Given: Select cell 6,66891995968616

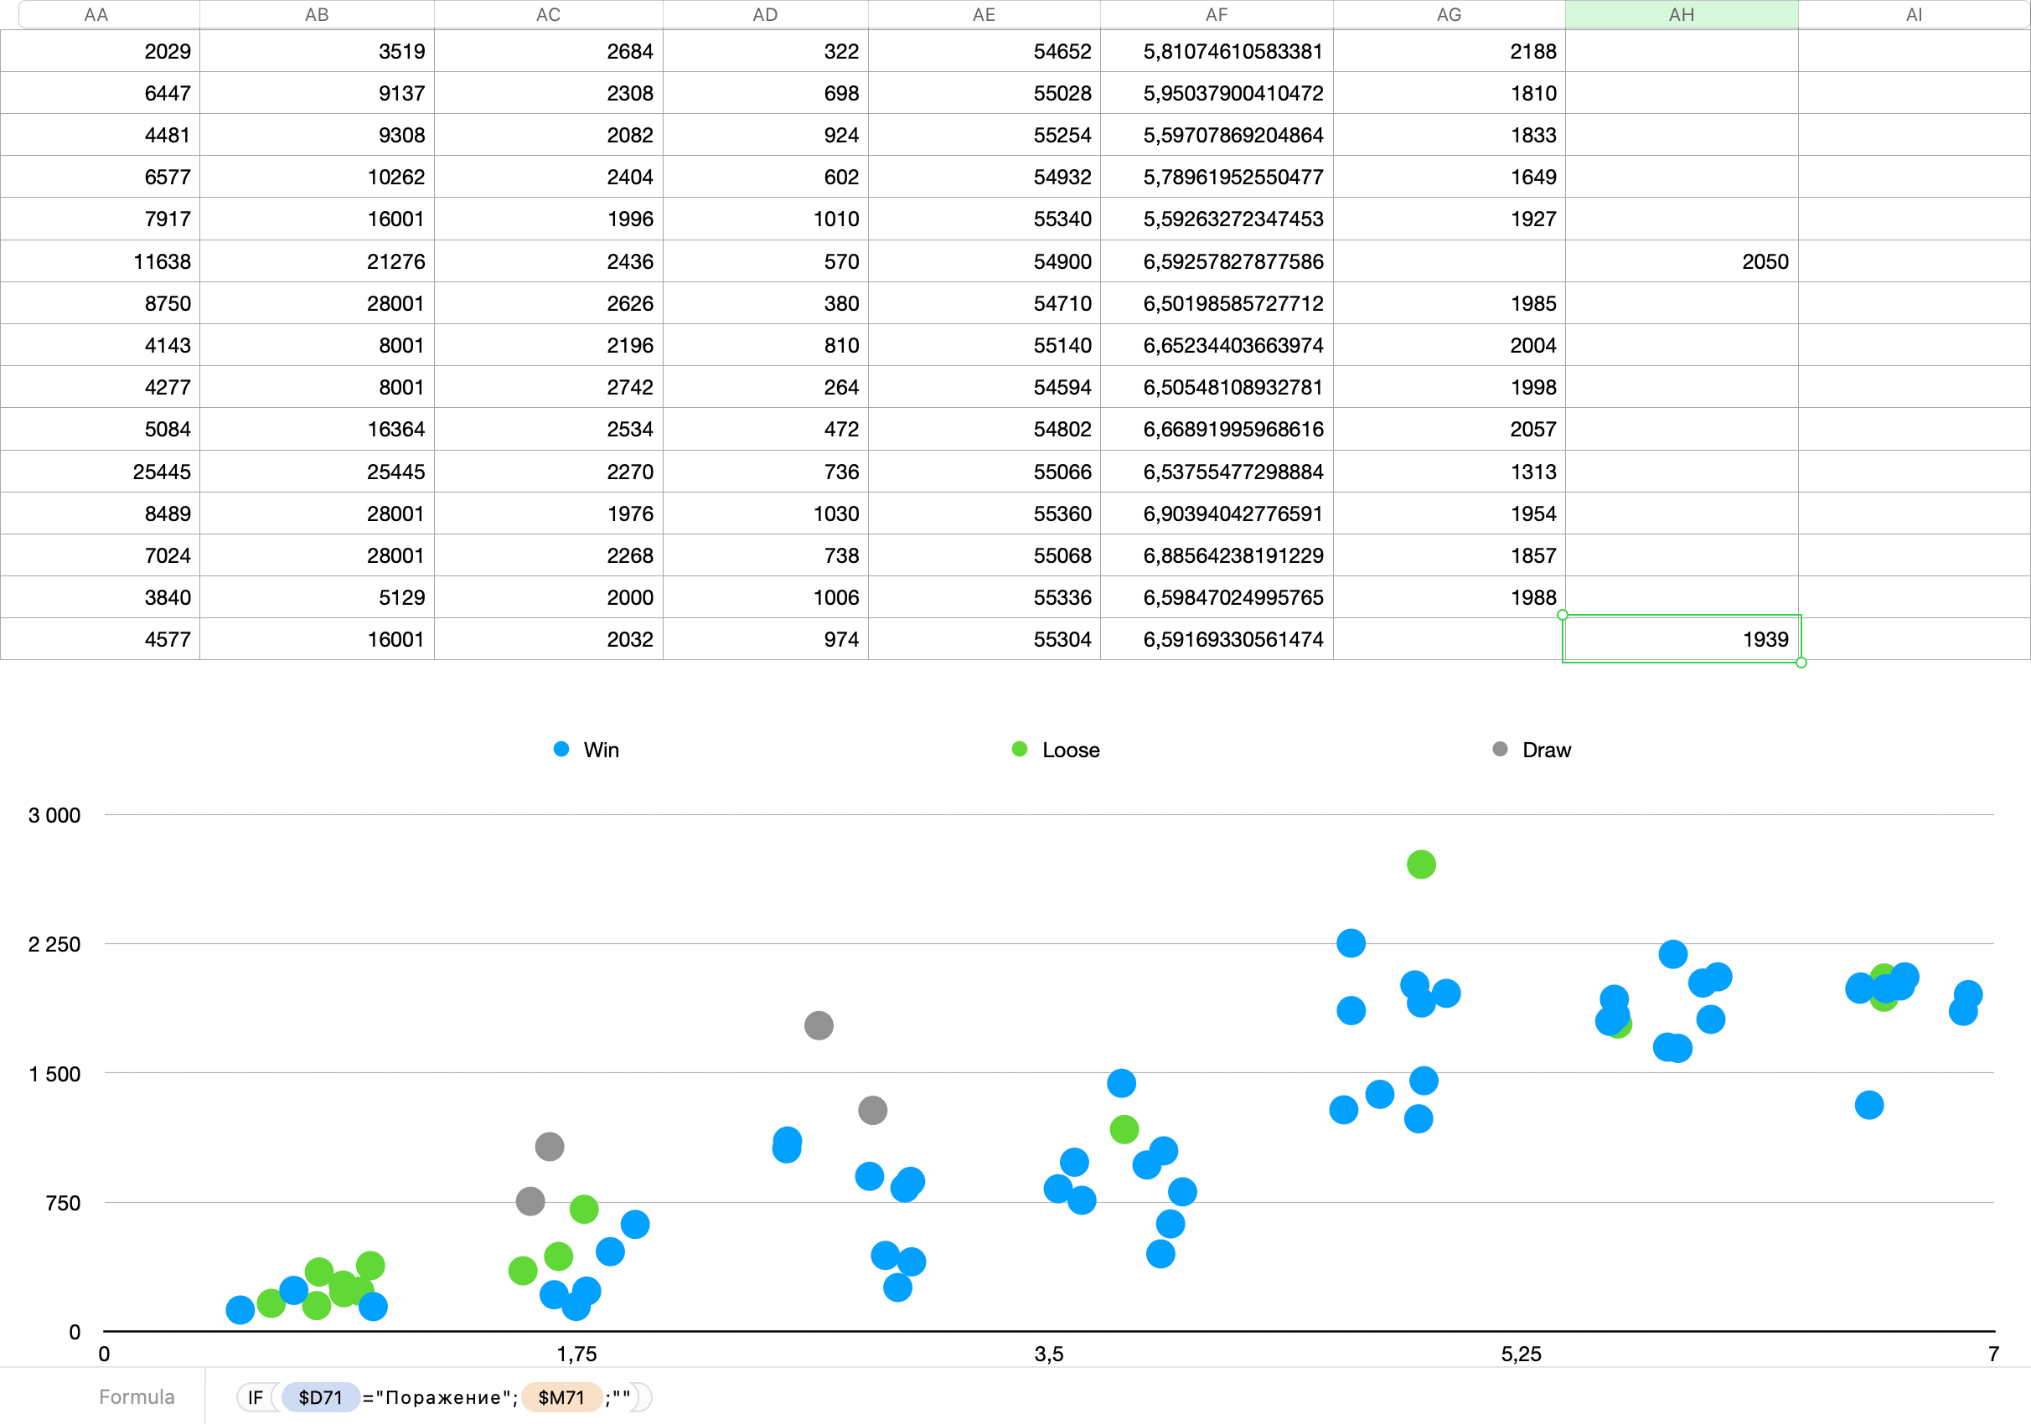Looking at the screenshot, I should (x=1217, y=429).
